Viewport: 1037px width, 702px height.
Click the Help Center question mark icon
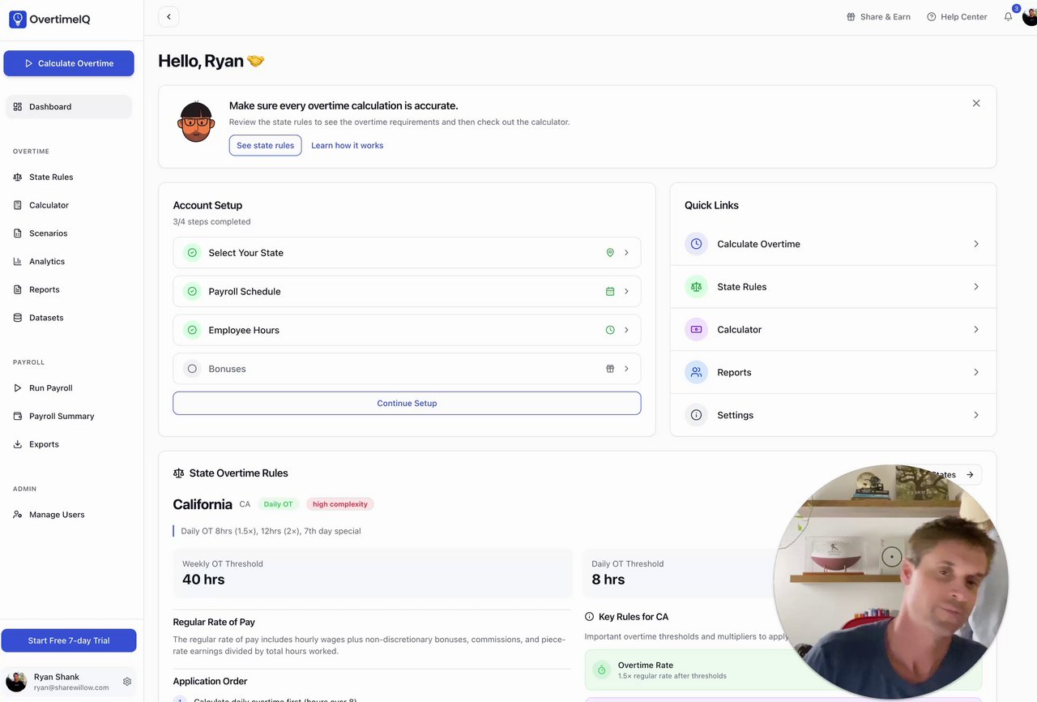pos(932,17)
